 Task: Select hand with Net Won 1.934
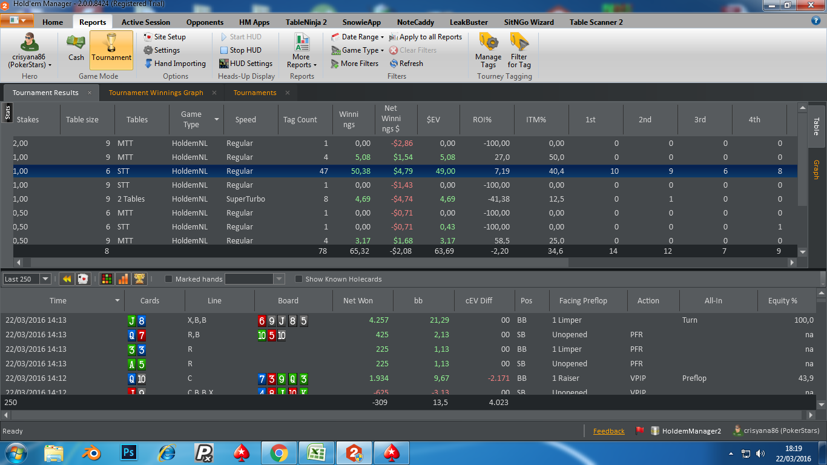(408, 378)
